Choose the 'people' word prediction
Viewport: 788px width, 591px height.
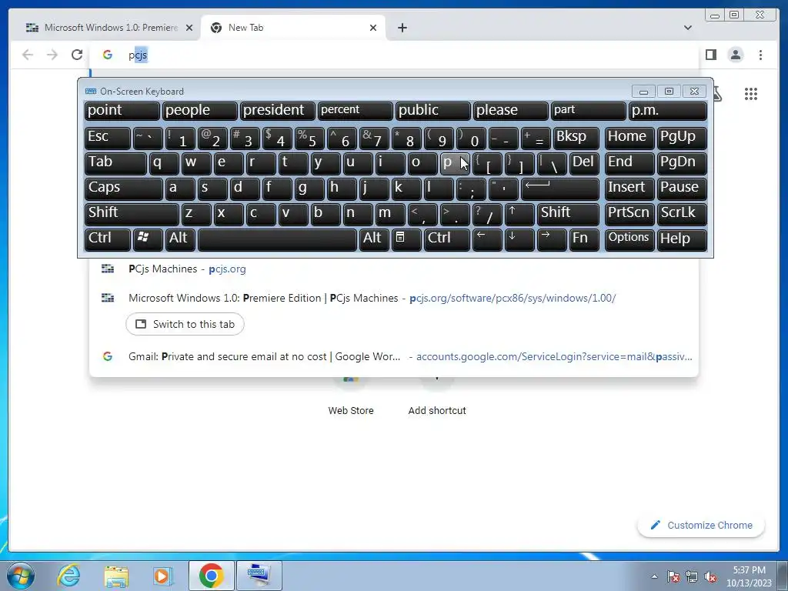coord(199,111)
